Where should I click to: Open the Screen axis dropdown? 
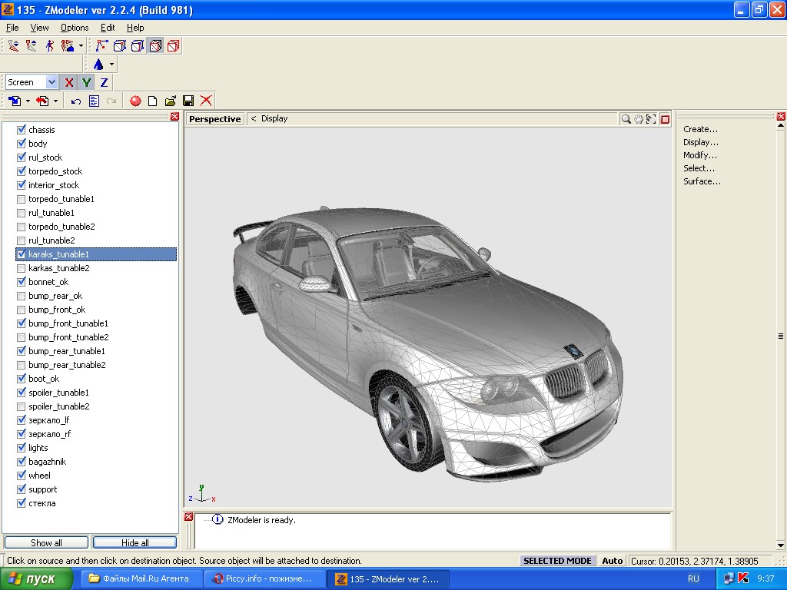pyautogui.click(x=51, y=81)
